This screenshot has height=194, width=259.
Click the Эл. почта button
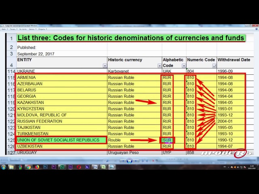pyautogui.click(x=23, y=29)
